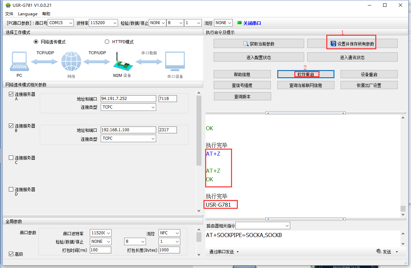Viewport: 411px width, 268px height.
Task: Click the USR-G781 app icon in title bar
Action: click(x=8, y=5)
